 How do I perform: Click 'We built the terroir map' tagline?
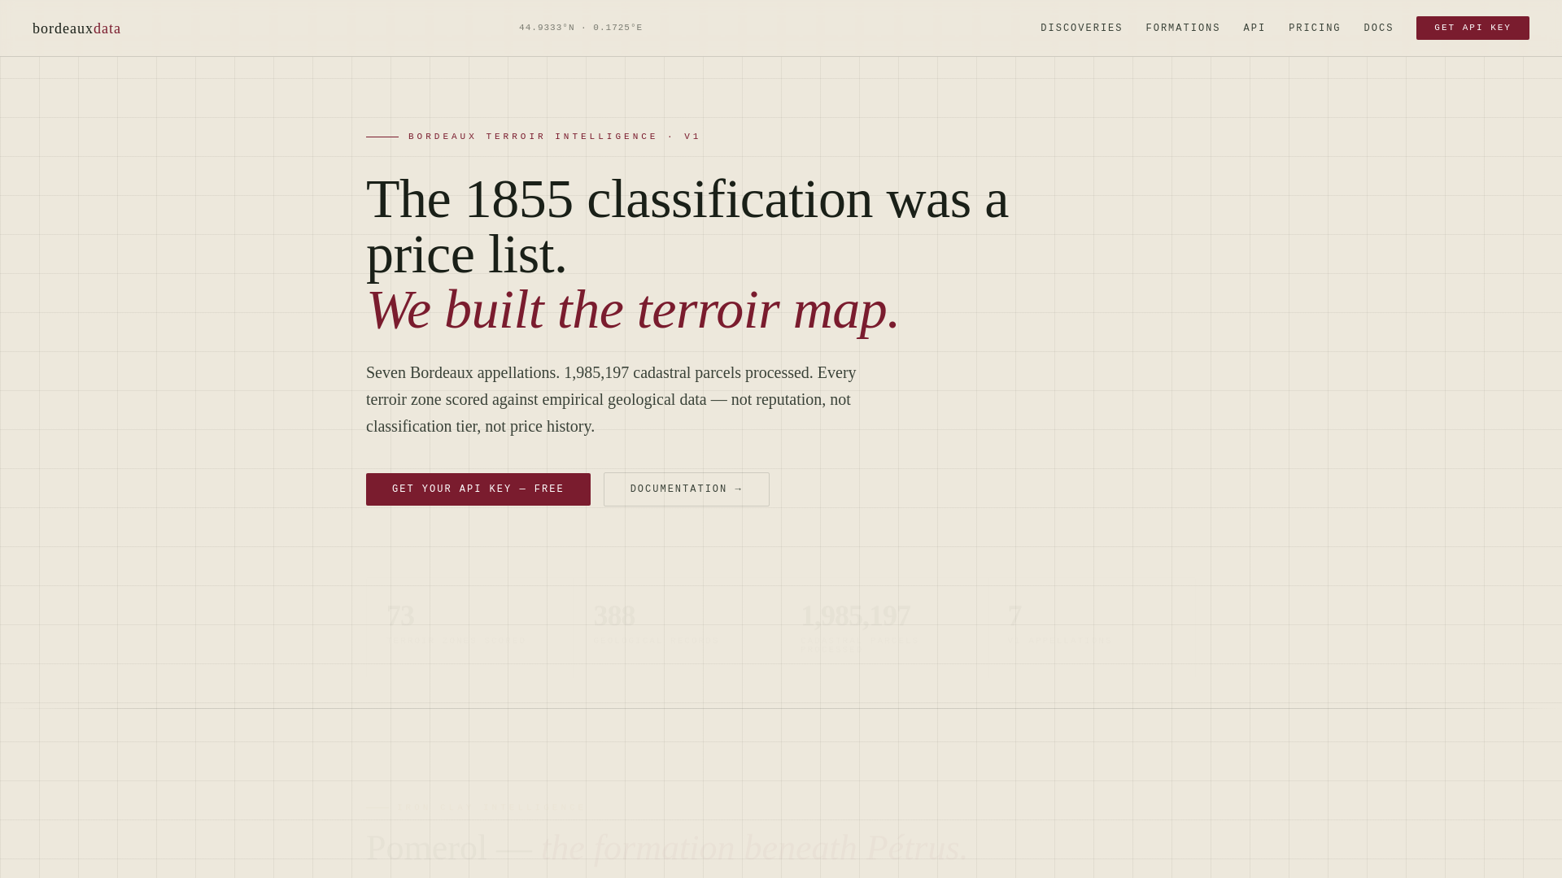pyautogui.click(x=632, y=310)
